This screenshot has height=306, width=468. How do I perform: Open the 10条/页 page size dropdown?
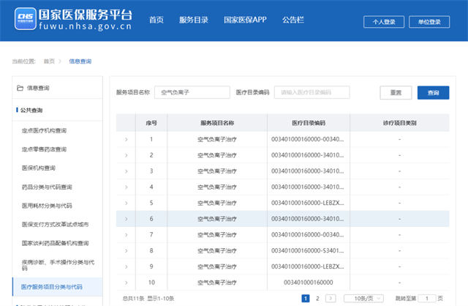click(x=363, y=298)
